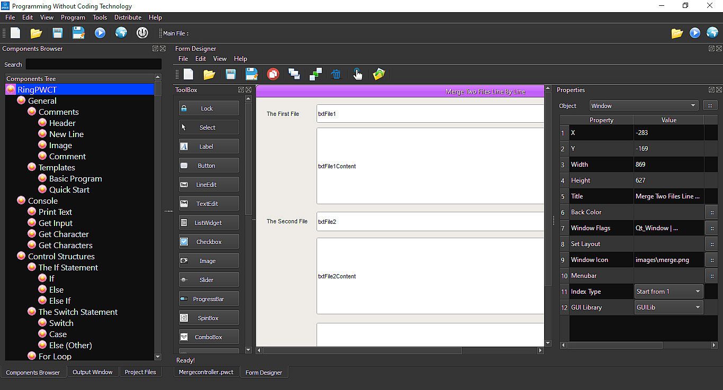The height and width of the screenshot is (390, 723).
Task: Open the Object dropdown showing Window
Action: point(643,106)
